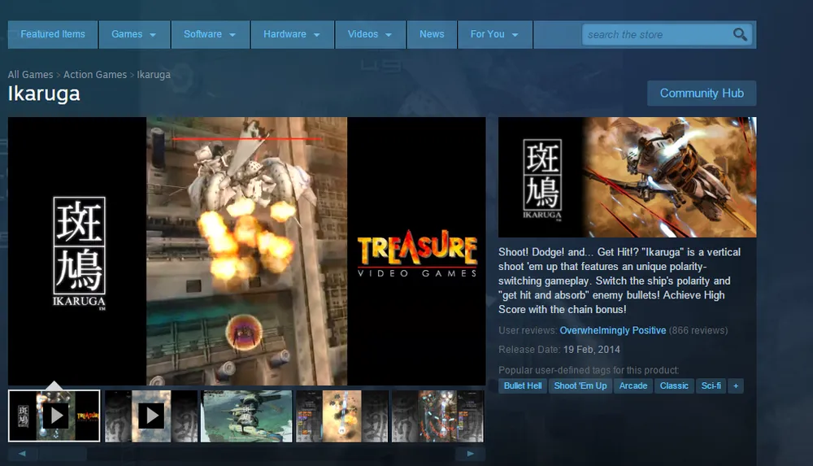
Task: Click the Ikaruga header capsule image
Action: pyautogui.click(x=628, y=177)
